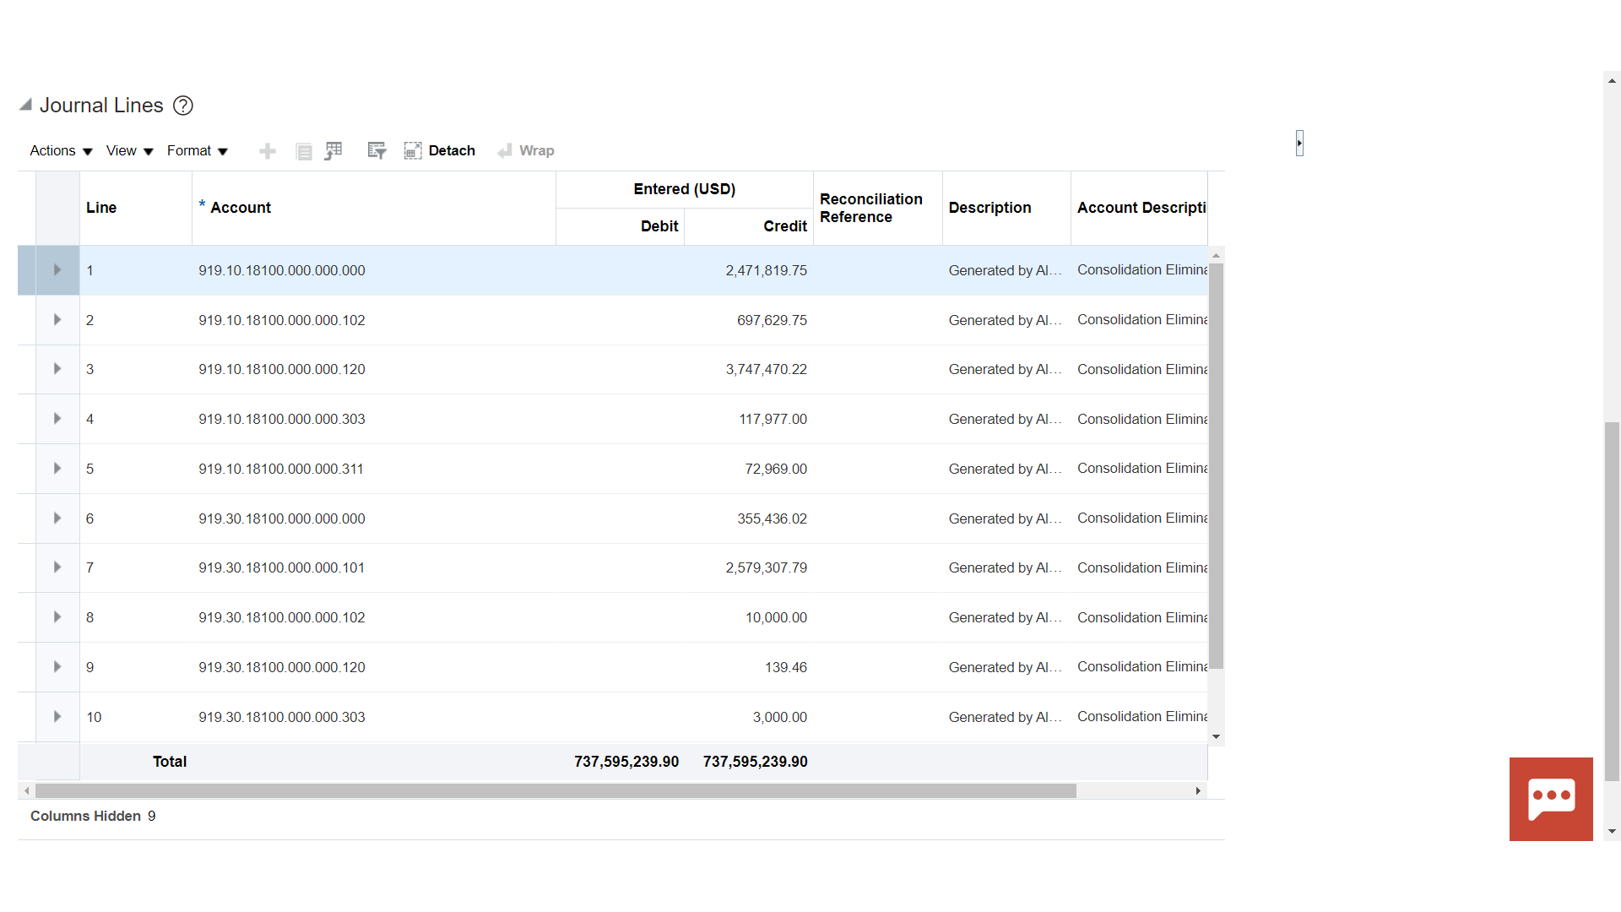Detach the Journal Lines table
1621x912 pixels.
point(440,150)
